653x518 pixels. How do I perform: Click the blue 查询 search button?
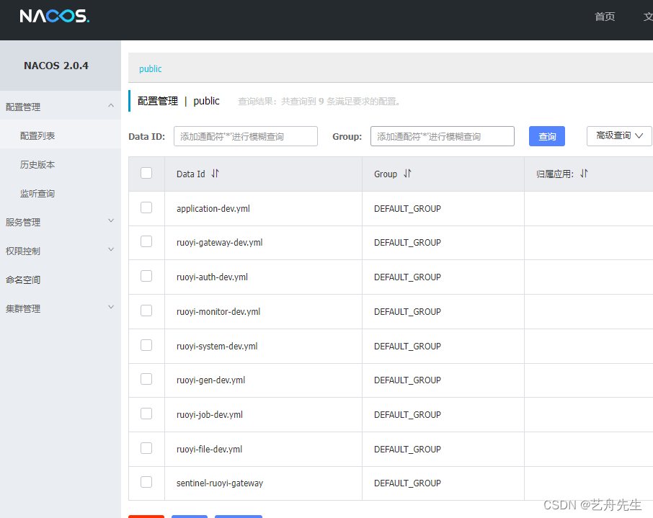tap(546, 135)
